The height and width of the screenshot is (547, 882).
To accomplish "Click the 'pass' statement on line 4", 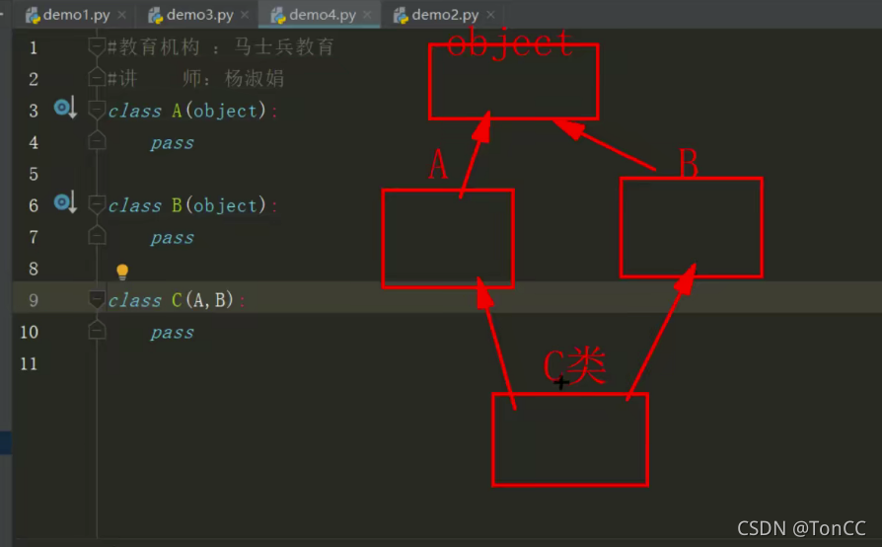I will [172, 143].
